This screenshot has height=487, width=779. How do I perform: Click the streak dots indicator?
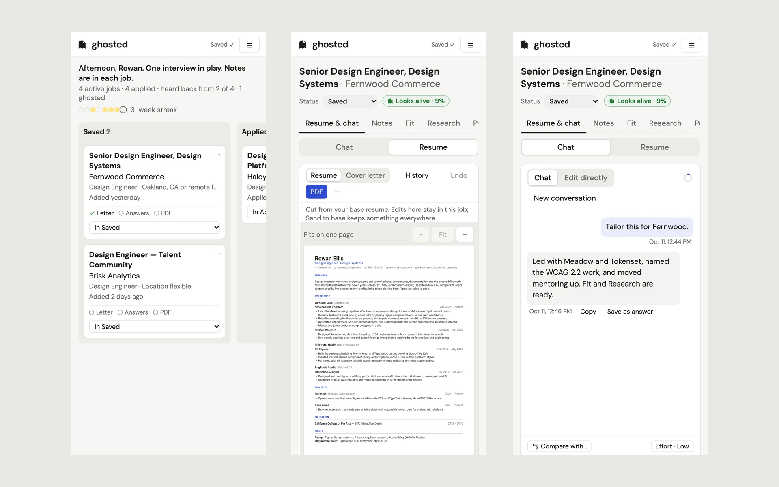[x=103, y=110]
